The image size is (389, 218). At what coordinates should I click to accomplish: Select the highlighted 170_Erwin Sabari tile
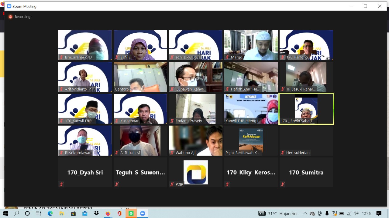click(x=306, y=109)
